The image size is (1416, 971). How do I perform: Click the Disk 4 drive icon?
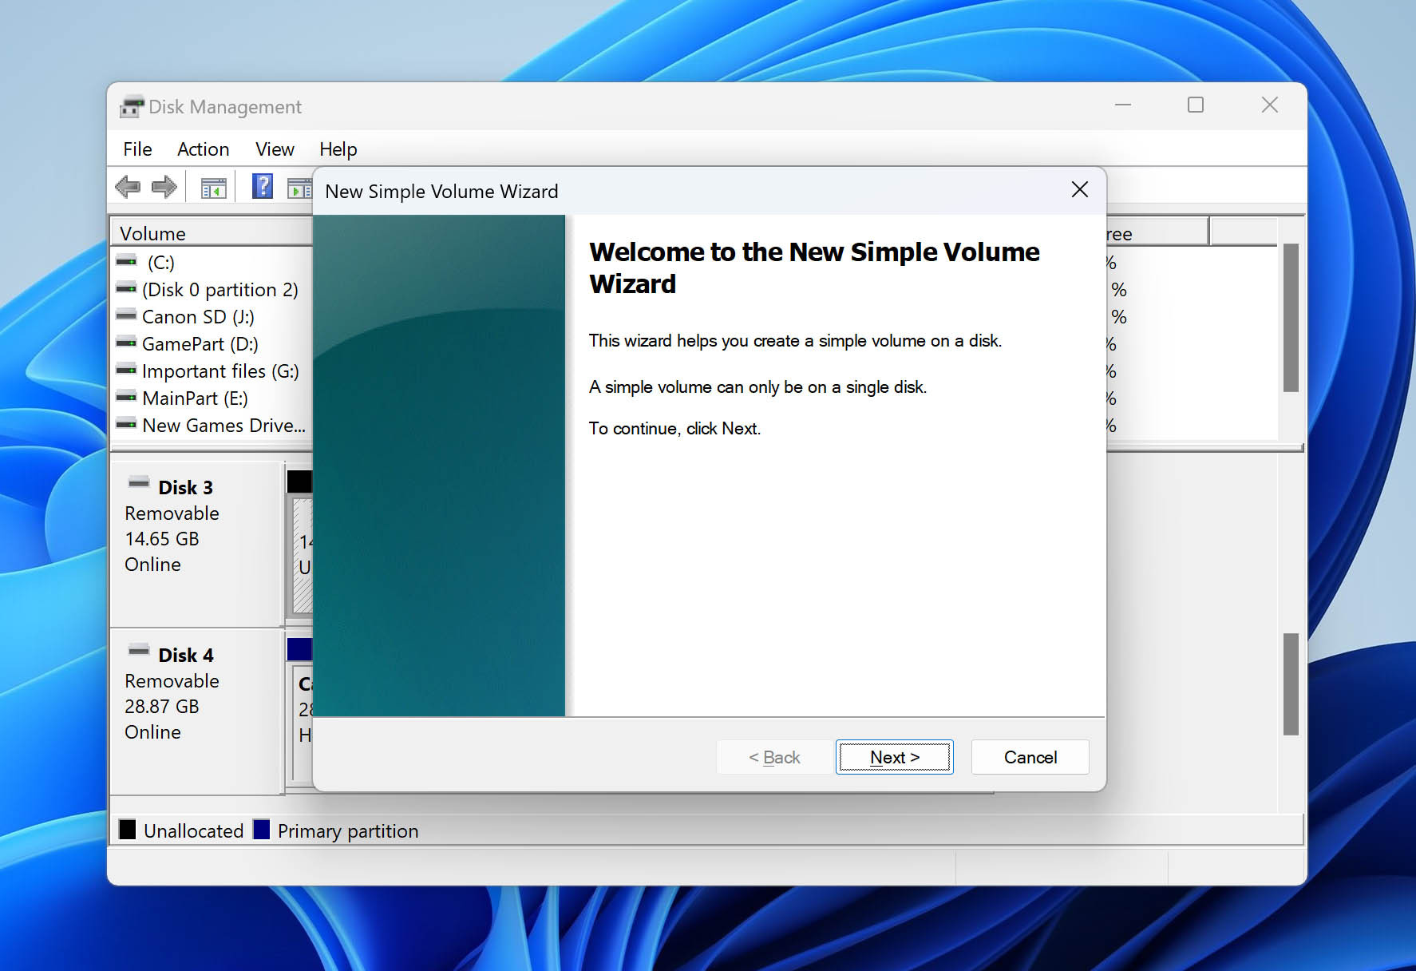coord(139,650)
